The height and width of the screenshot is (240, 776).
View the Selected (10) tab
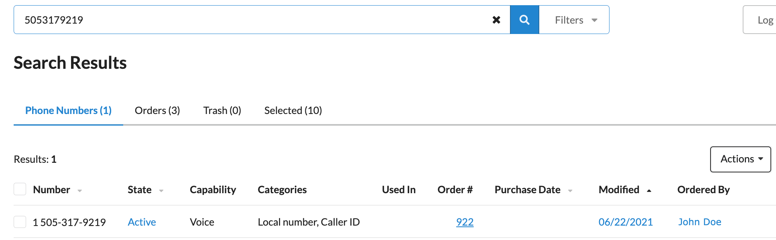tap(293, 110)
